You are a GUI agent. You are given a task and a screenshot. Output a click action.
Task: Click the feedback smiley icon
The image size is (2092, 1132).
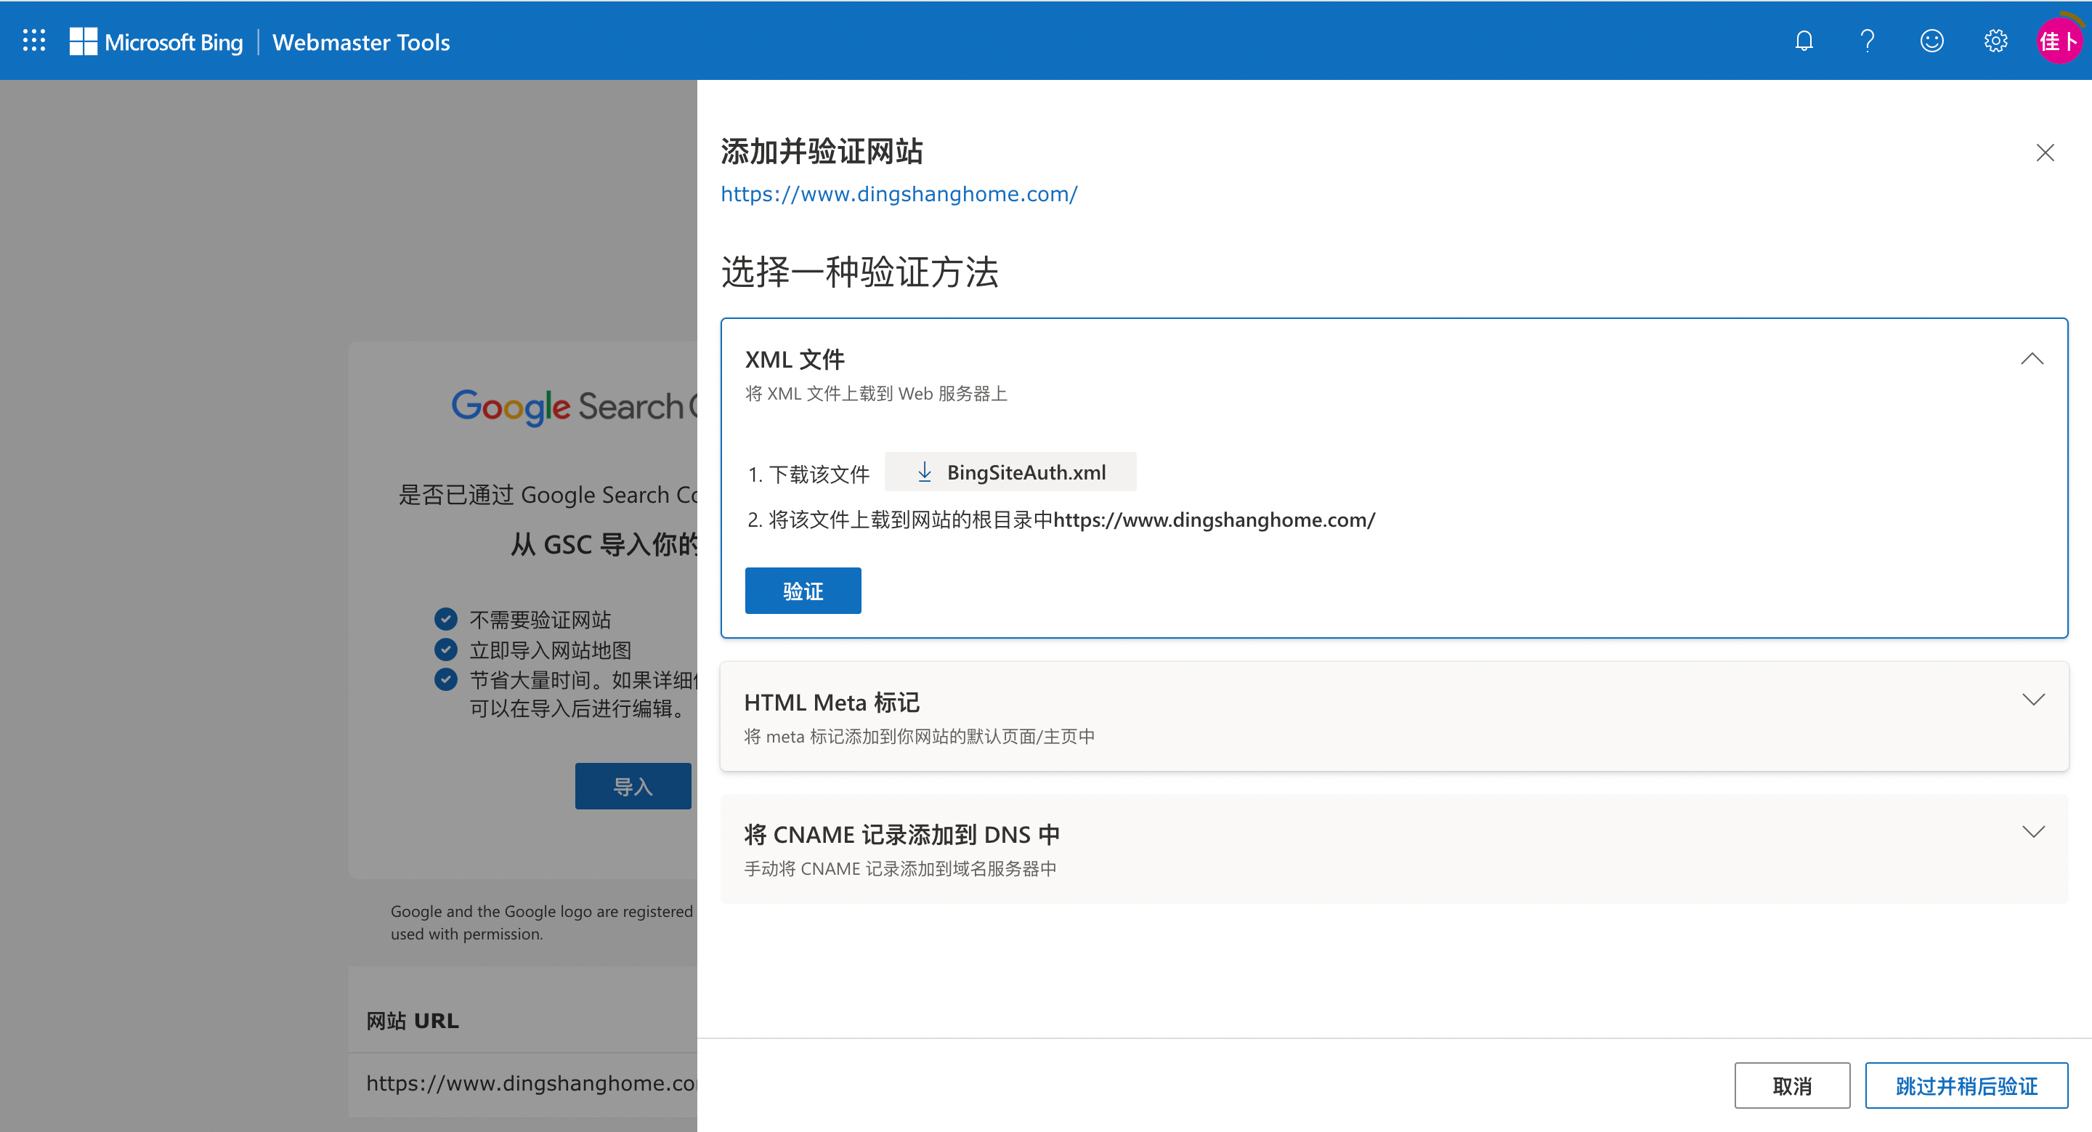1931,41
